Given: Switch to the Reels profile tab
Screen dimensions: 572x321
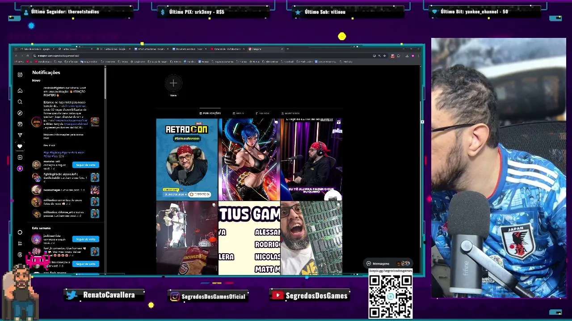Looking at the screenshot, I should pos(238,113).
